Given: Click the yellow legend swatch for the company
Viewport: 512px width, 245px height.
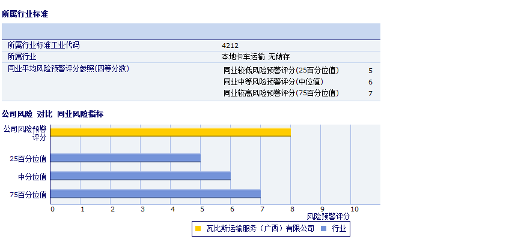Looking at the screenshot, I should click(198, 228).
